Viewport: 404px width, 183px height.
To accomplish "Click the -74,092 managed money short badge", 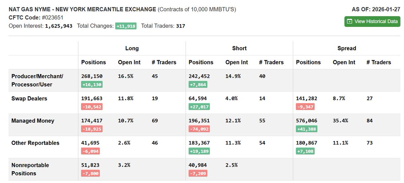I will 199,129.
